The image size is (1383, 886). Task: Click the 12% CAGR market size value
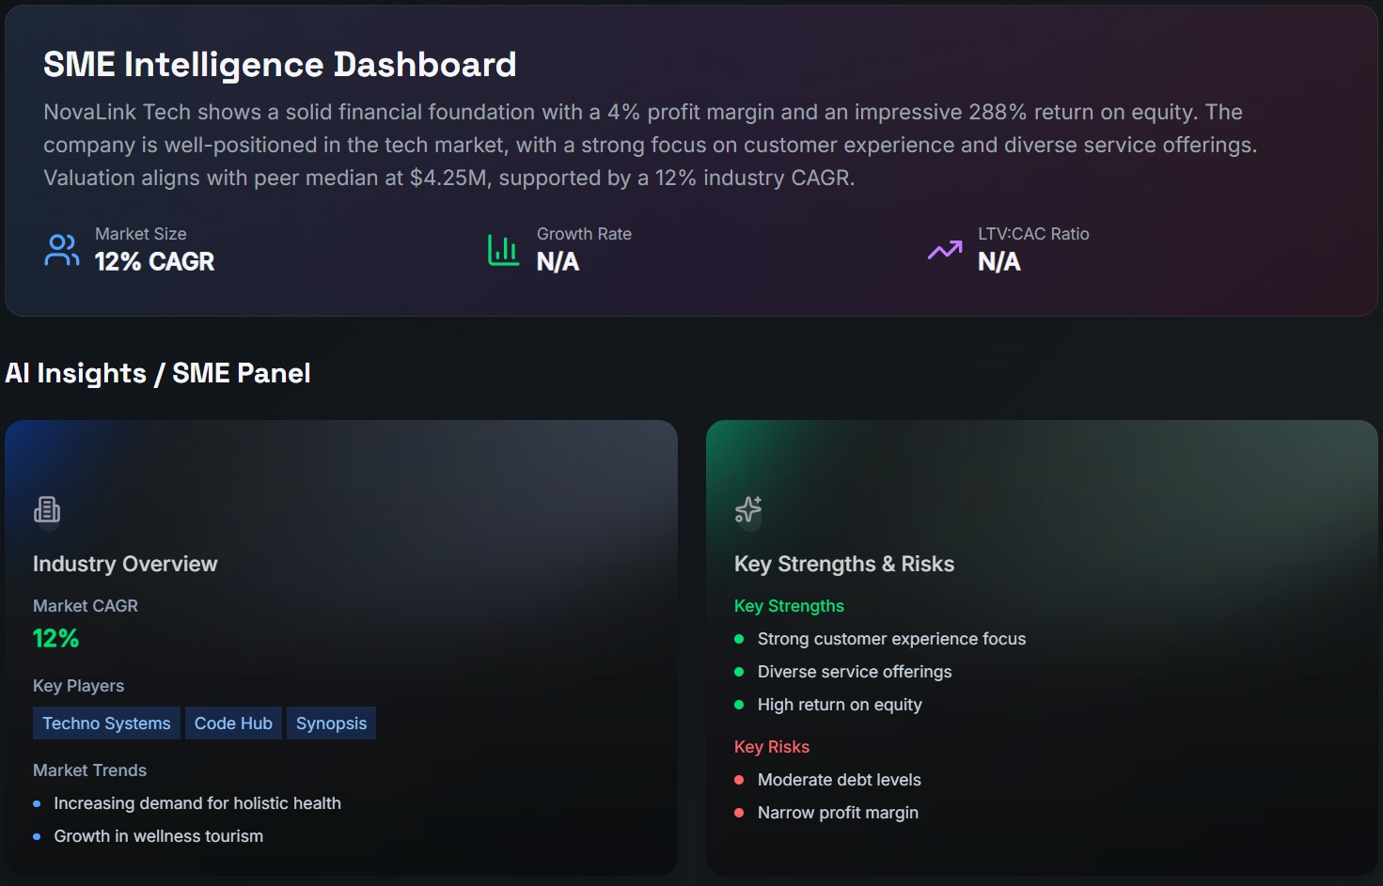tap(154, 262)
